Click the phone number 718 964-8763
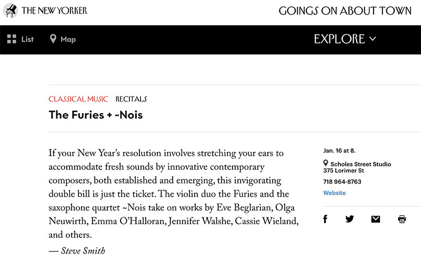Image resolution: width=421 pixels, height=262 pixels. pyautogui.click(x=343, y=182)
